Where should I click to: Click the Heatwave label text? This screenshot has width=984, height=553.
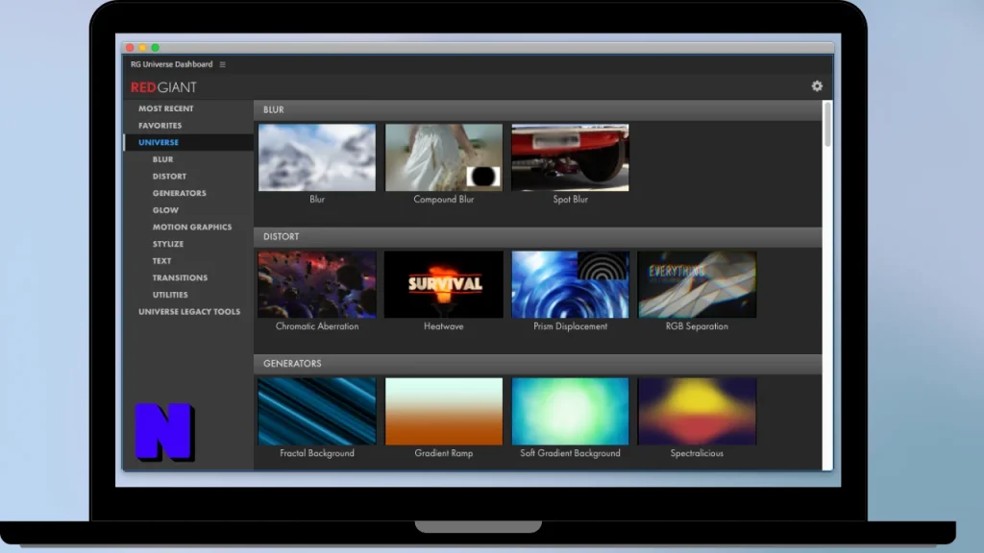(x=444, y=326)
